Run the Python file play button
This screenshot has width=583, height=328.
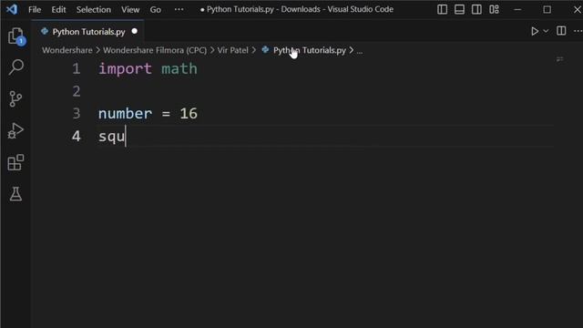pos(535,31)
